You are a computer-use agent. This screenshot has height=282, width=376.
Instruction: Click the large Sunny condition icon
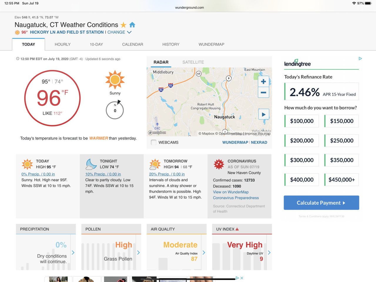click(115, 80)
